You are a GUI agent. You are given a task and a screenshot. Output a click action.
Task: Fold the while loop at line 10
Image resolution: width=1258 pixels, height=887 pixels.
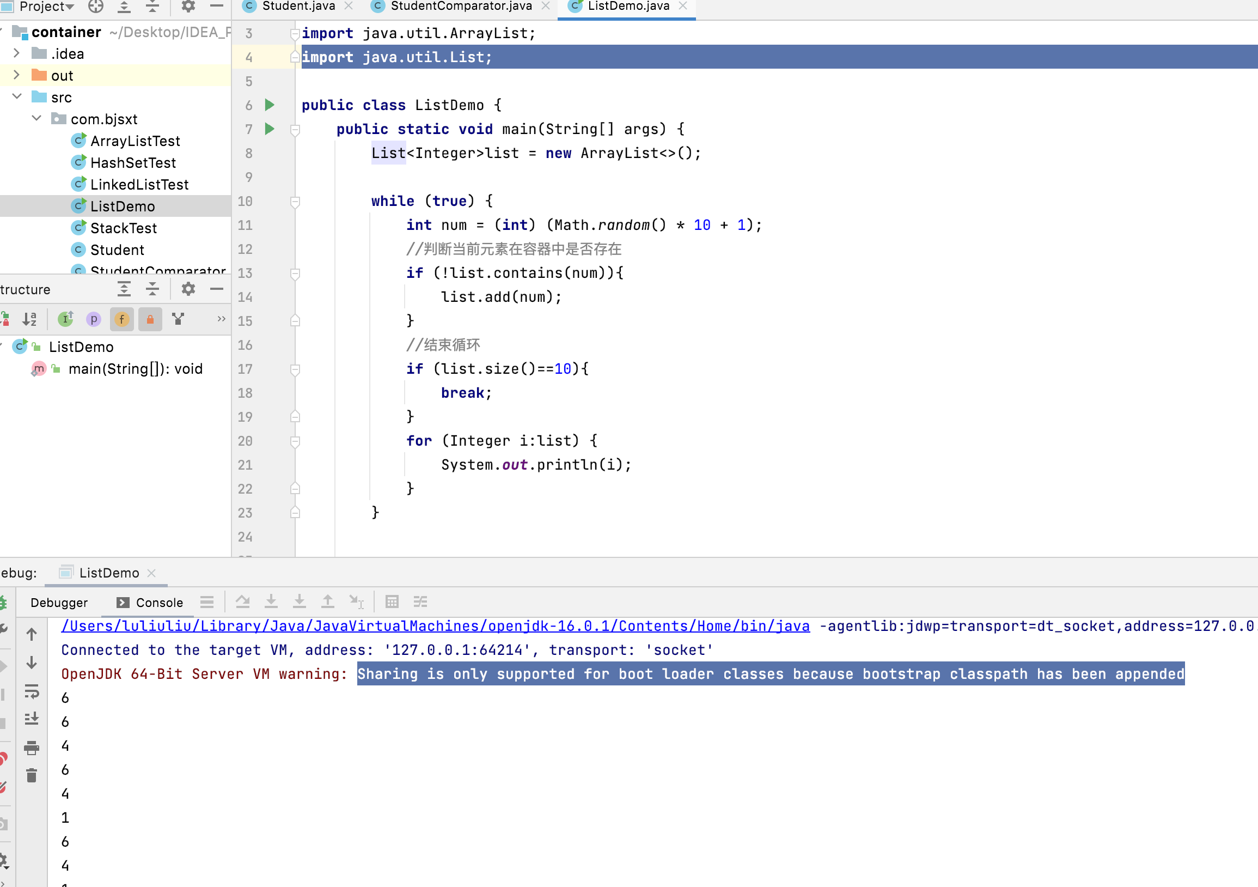pyautogui.click(x=295, y=201)
